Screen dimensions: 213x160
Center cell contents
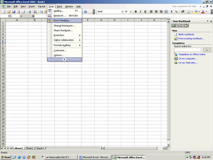pyautogui.click(x=156, y=12)
